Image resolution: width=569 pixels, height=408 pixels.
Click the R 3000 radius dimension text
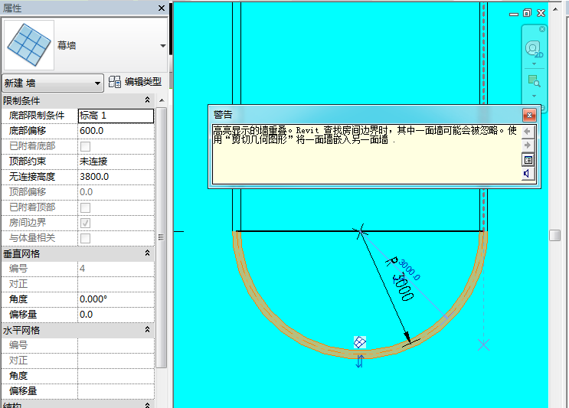tap(400, 278)
